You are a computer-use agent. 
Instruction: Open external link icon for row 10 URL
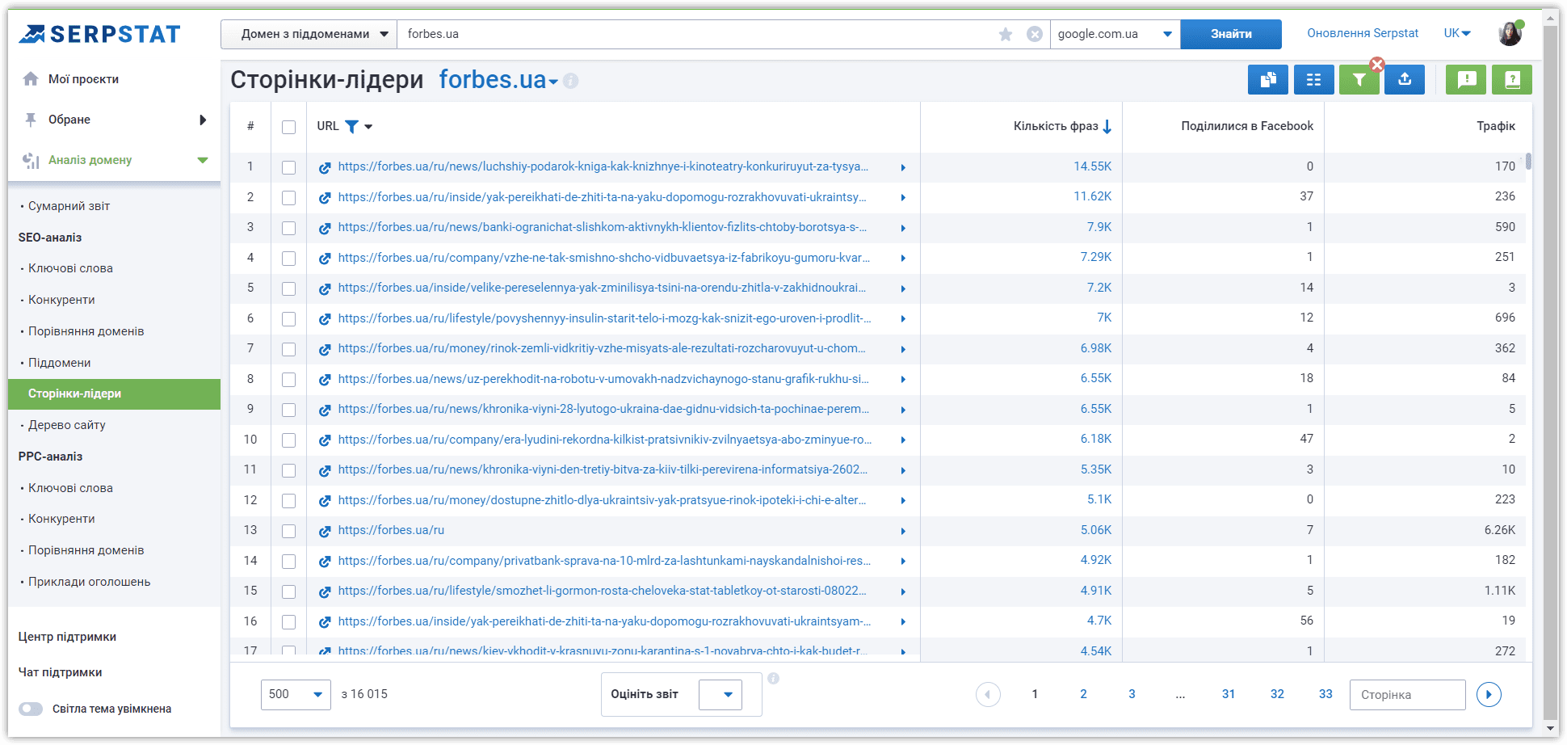(325, 440)
